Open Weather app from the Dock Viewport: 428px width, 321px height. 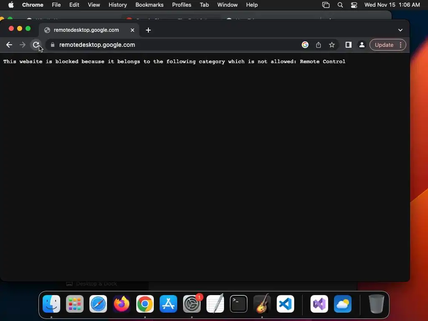(343, 304)
